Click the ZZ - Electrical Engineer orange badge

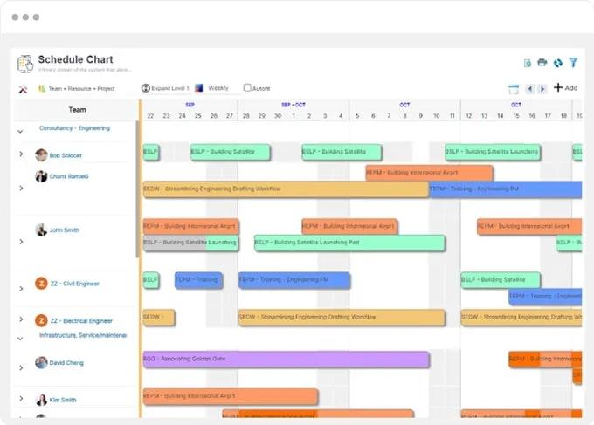41,320
